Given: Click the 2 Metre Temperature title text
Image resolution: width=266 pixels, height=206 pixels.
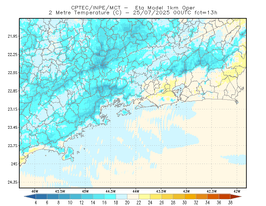Looking at the screenshot, I should 85,13.
